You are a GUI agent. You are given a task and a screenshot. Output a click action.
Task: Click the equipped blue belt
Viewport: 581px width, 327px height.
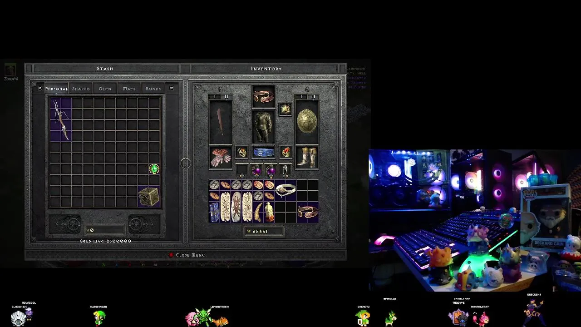[x=263, y=152]
